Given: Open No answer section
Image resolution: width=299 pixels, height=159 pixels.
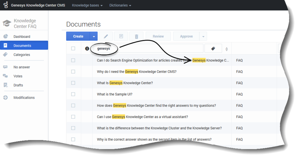Looking at the screenshot, I should pyautogui.click(x=22, y=67).
